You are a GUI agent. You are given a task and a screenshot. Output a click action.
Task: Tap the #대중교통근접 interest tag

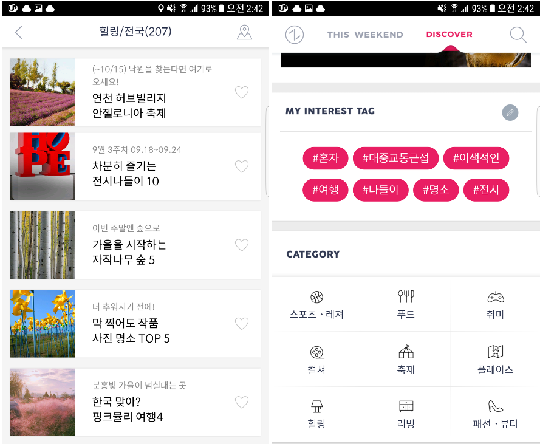coord(395,158)
